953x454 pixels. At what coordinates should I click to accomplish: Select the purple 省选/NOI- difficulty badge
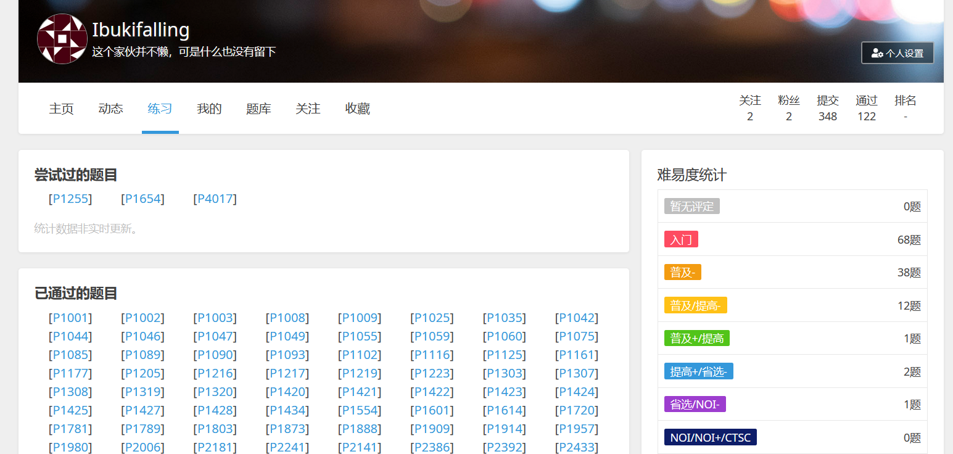(x=695, y=404)
